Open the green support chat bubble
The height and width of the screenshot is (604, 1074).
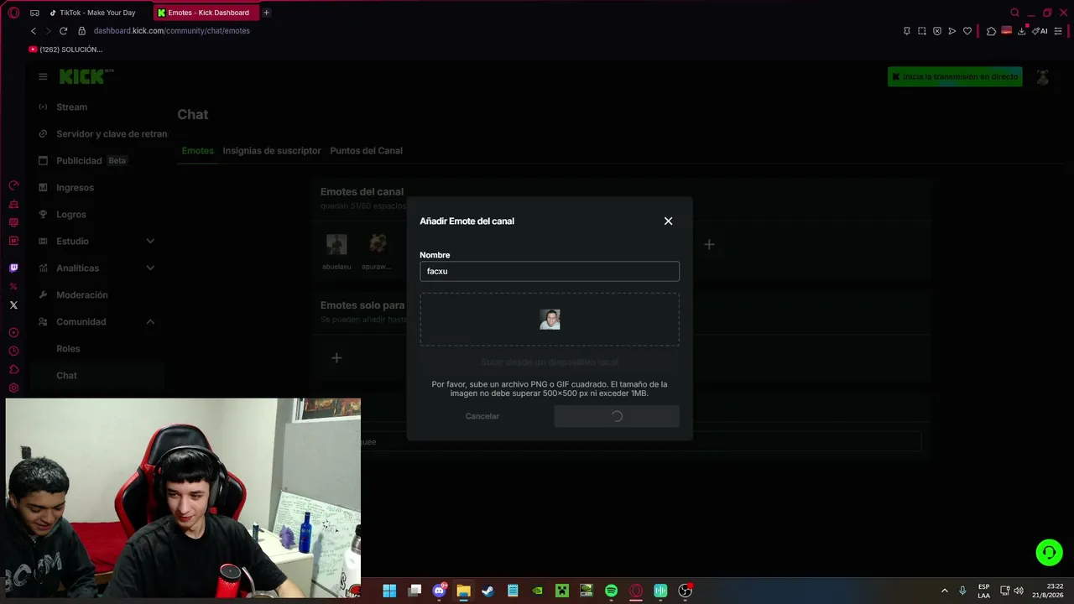[1049, 552]
